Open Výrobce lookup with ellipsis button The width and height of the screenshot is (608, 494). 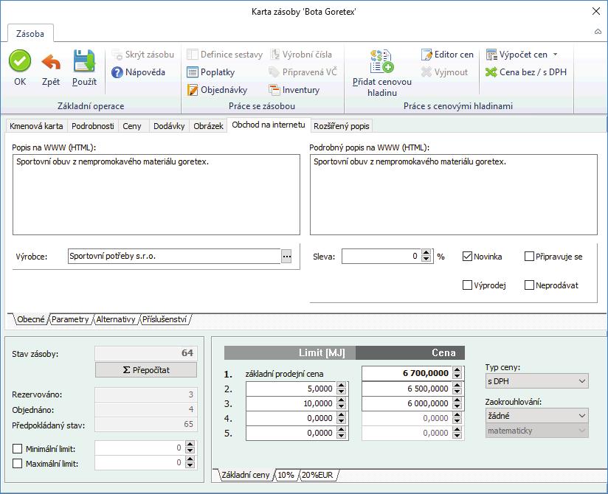coord(286,256)
